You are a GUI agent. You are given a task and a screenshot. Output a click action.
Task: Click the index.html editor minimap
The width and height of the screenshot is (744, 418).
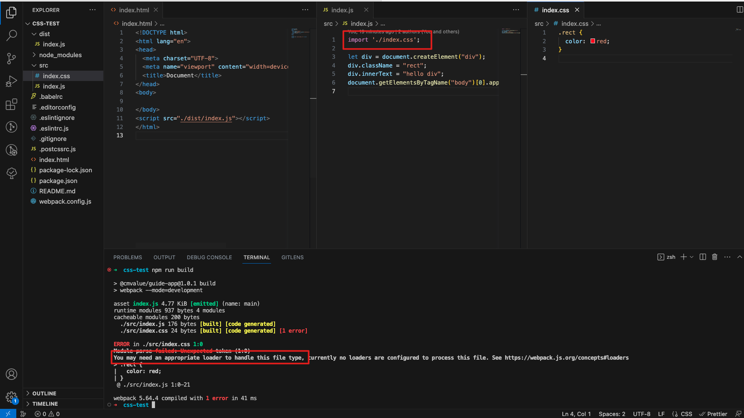300,33
